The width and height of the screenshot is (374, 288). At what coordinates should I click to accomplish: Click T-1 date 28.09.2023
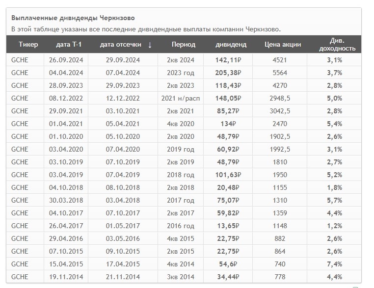point(66,85)
